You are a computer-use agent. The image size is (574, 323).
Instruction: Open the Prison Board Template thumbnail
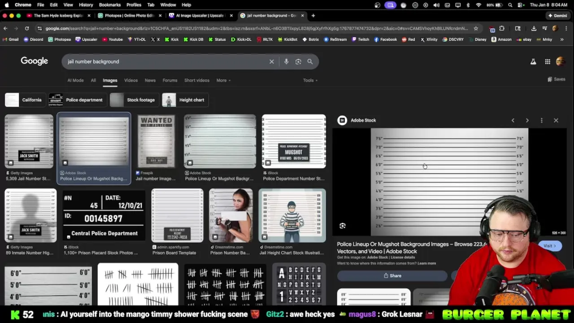(177, 216)
